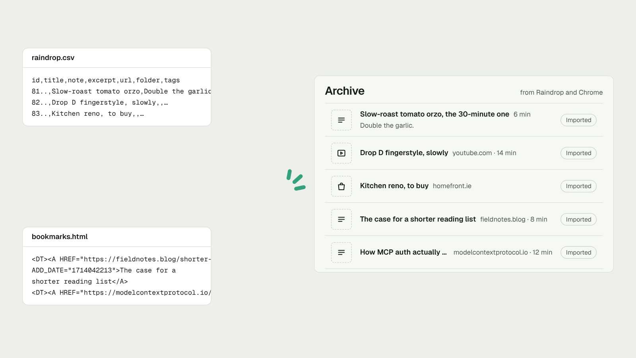Open the 'Kitchen reno, to buy' entry title
This screenshot has width=636, height=358.
[394, 186]
